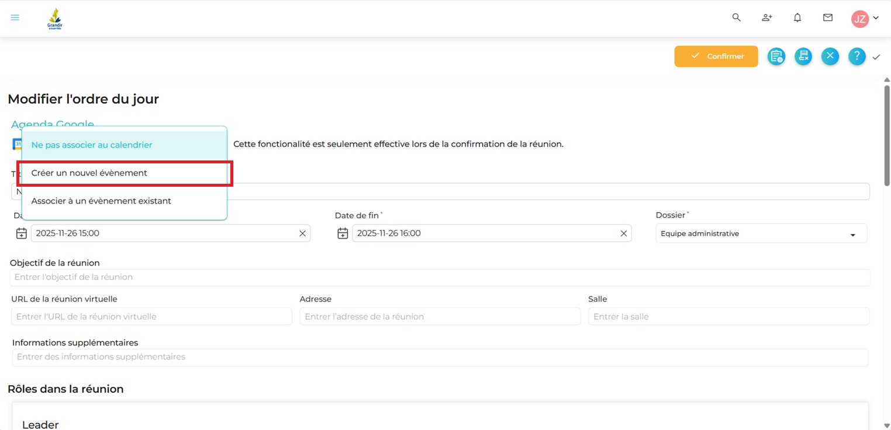Click the virtual meeting URL field

click(x=151, y=316)
